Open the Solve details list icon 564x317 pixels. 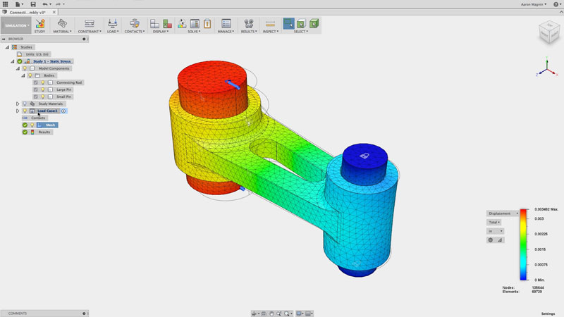(195, 24)
